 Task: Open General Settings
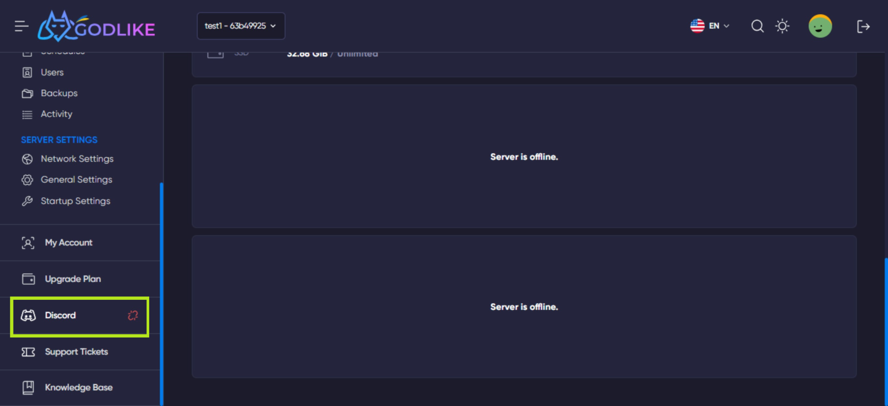point(76,180)
